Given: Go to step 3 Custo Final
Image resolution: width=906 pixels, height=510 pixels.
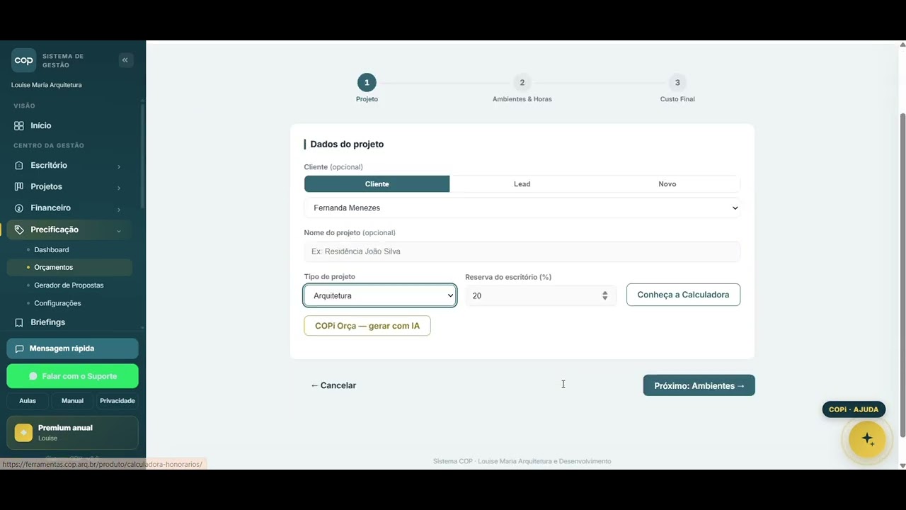Looking at the screenshot, I should point(677,89).
